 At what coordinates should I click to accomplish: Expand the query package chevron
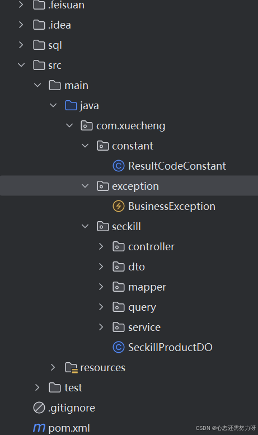[x=101, y=307]
